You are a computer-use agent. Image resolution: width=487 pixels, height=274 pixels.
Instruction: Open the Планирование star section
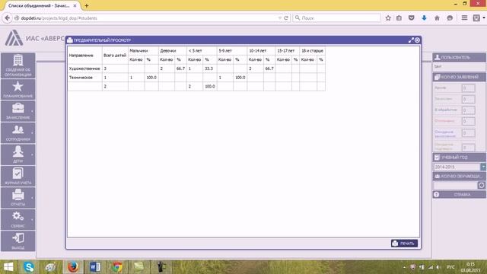18,90
